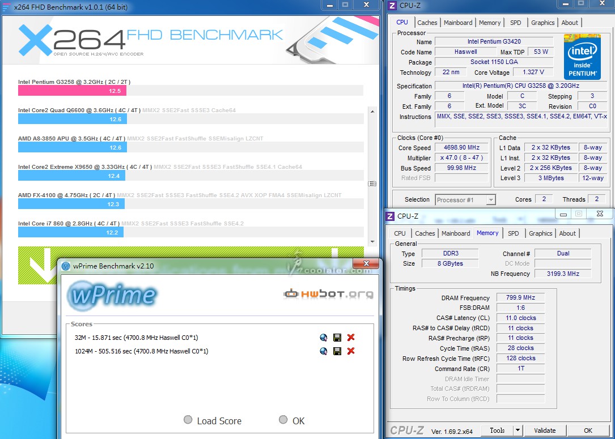615x439 pixels.
Task: Open the SPD tab in lower CPU-Z window
Action: 514,233
